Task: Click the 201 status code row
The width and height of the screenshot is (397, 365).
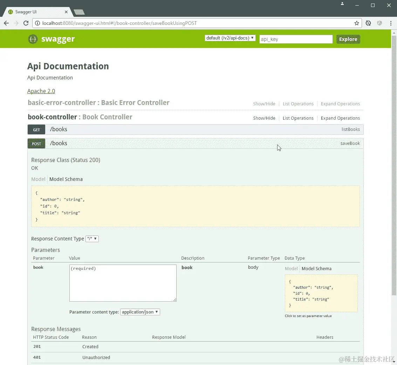Action: coord(196,347)
